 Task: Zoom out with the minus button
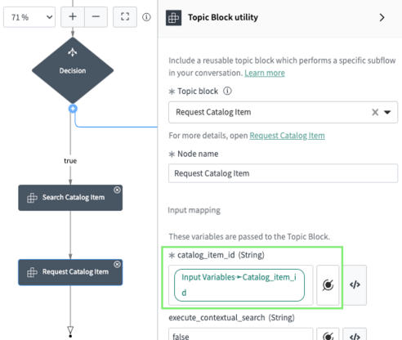(x=96, y=17)
